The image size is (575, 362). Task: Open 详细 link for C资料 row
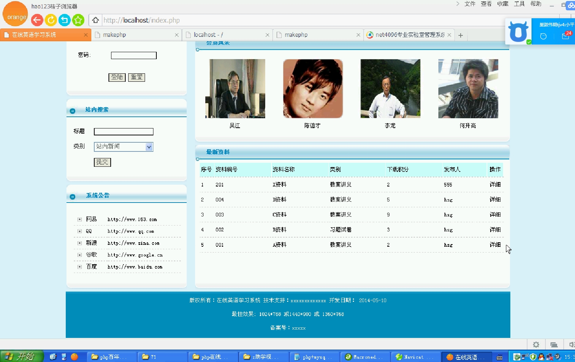(x=495, y=215)
